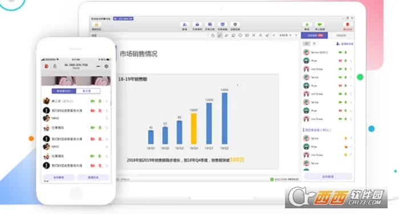The image size is (399, 214).
Task: Toggle the mute (静音) microphone button in toolbar
Action: tap(307, 24)
